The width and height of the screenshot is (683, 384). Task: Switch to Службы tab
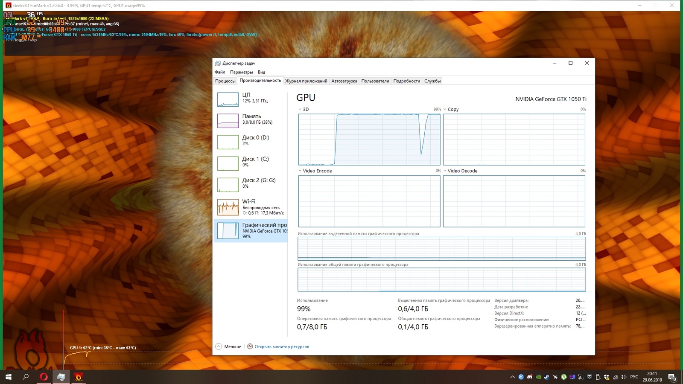click(432, 81)
